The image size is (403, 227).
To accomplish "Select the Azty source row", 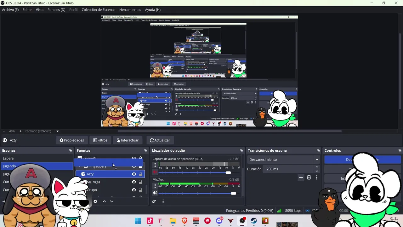I will pyautogui.click(x=110, y=174).
